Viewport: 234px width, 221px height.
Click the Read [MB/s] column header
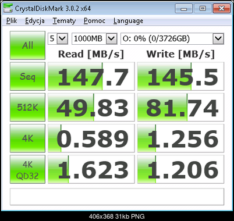pos(91,54)
